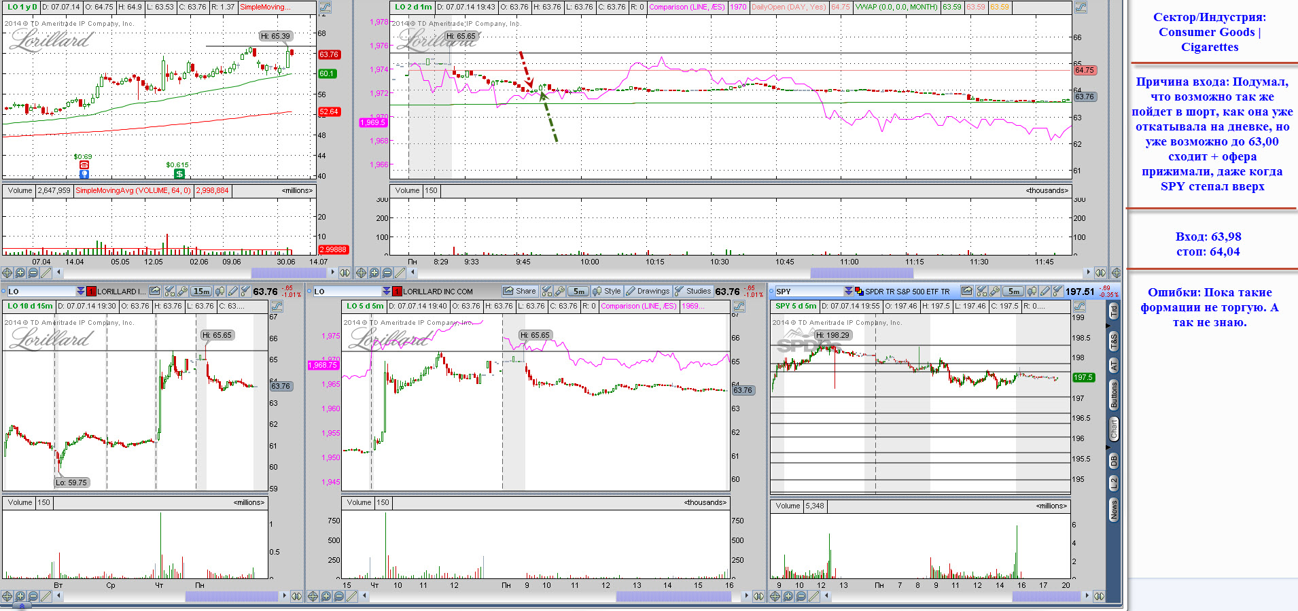Click the SPY symbol input field
The width and height of the screenshot is (1298, 611).
click(809, 291)
